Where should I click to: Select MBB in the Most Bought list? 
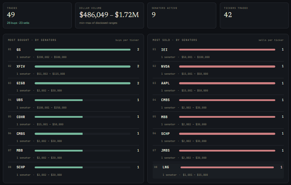click(74, 154)
